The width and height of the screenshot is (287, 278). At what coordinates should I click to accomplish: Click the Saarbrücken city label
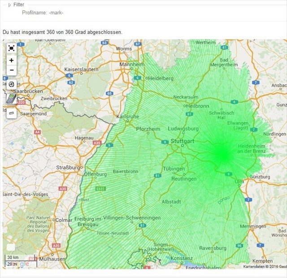pyautogui.click(x=28, y=91)
